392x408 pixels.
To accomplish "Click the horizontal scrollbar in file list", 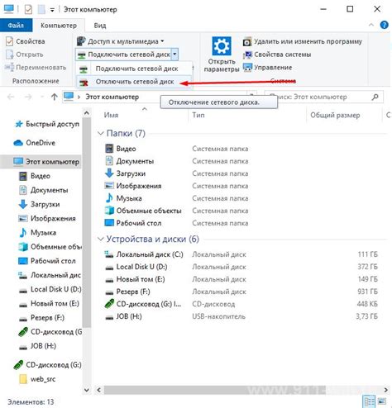I will coord(214,390).
